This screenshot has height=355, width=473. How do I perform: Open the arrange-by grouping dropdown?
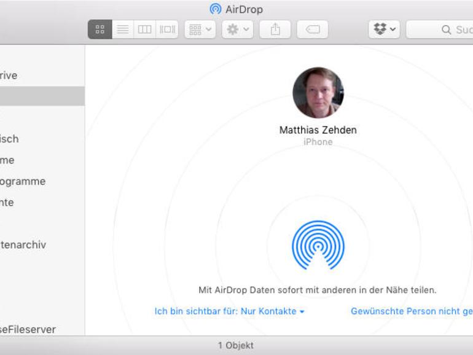[x=200, y=29]
